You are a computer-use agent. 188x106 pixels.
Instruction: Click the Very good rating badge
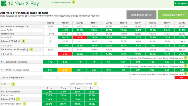[x=181, y=4]
